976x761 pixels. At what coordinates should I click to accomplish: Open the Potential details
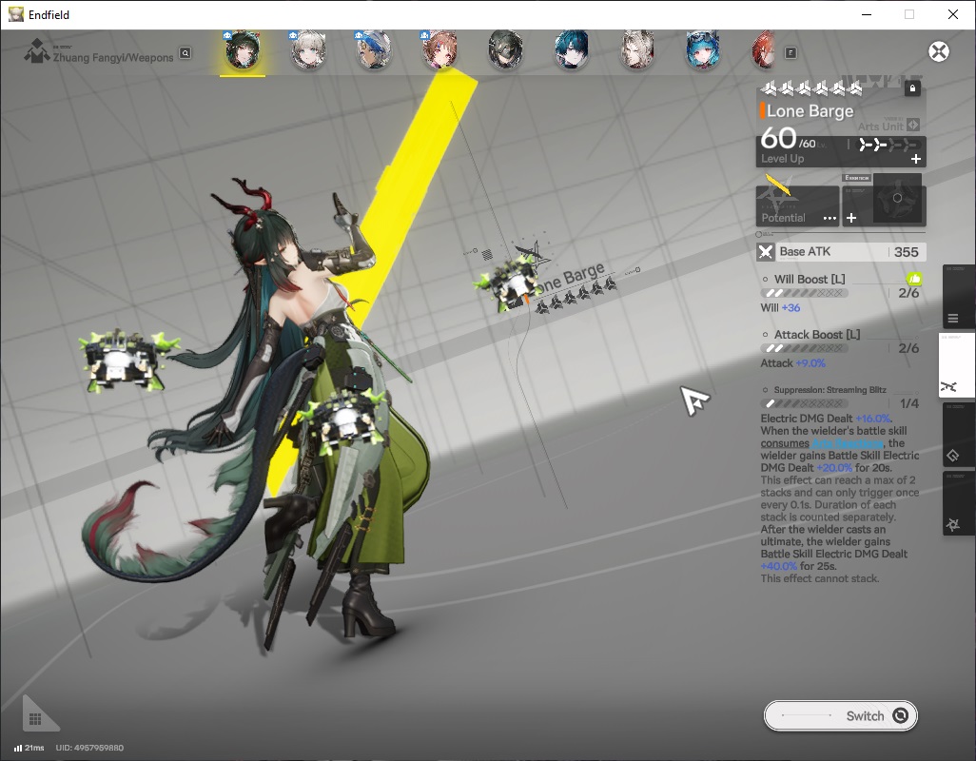pyautogui.click(x=797, y=206)
